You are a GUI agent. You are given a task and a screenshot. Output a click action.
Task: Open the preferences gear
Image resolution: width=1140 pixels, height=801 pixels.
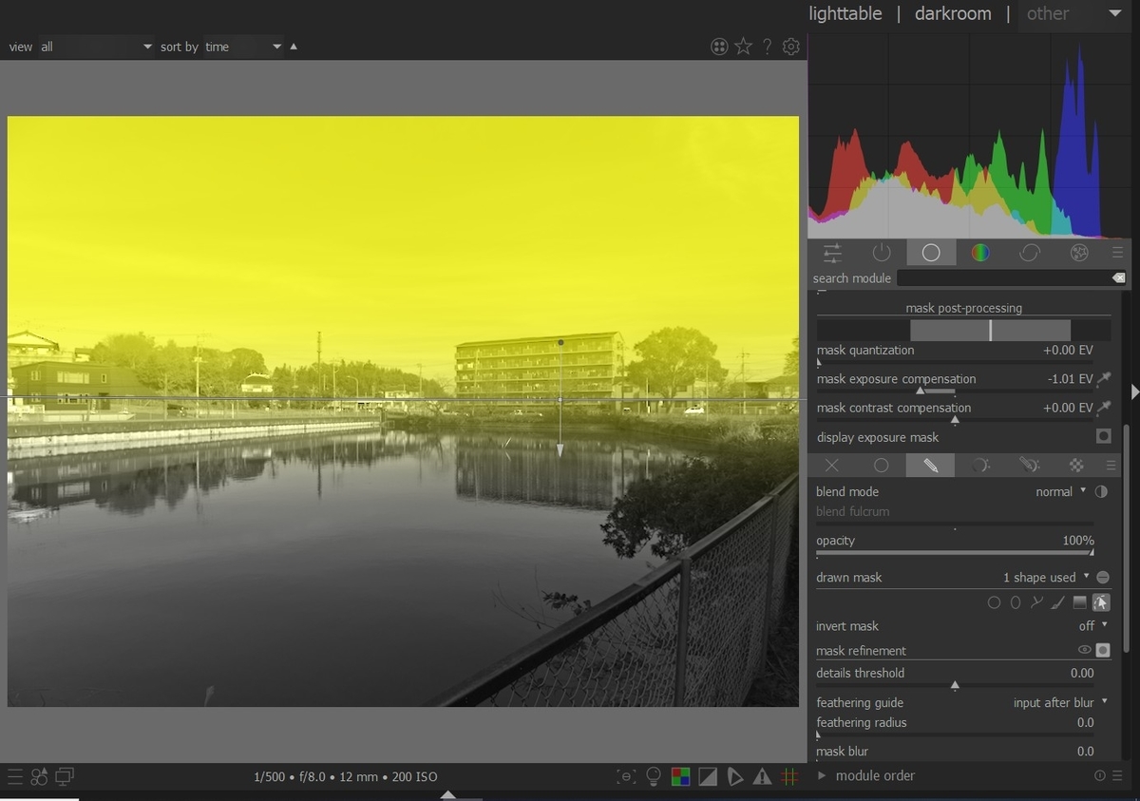point(791,47)
